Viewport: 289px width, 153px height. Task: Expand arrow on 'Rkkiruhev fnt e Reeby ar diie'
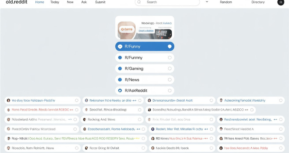pos(134,100)
